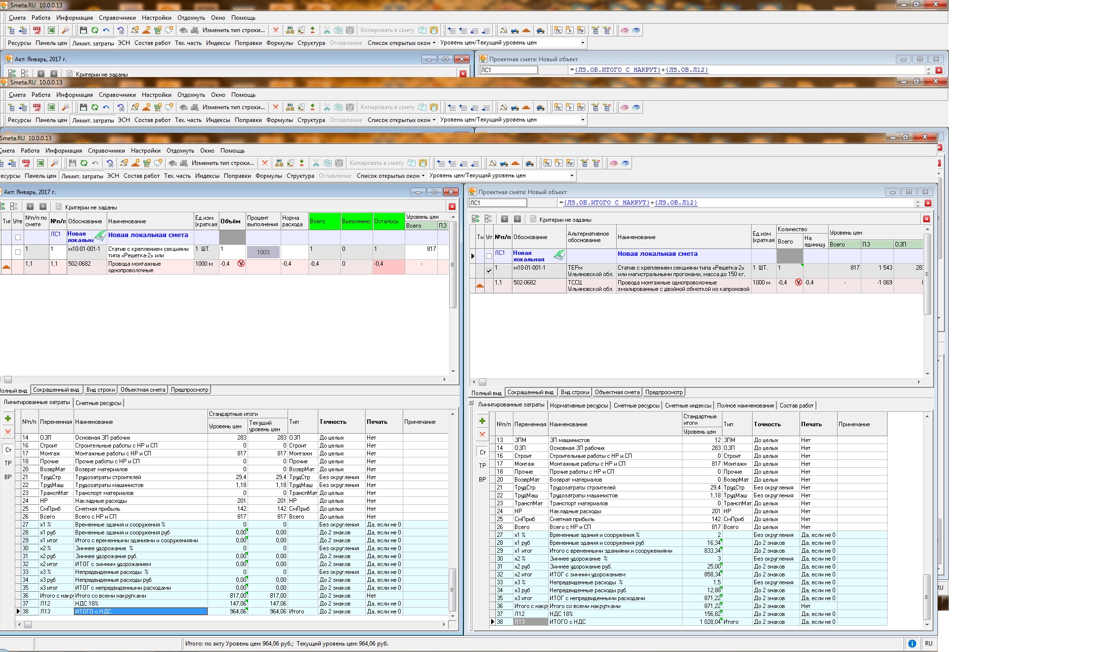Click the up arrow icon in the Act criteria bar
Image resolution: width=1103 pixels, height=652 pixels.
point(30,206)
